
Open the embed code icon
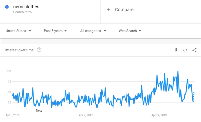pyautogui.click(x=185, y=50)
